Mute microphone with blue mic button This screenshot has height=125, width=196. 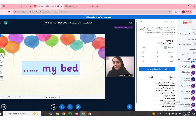(x=78, y=107)
